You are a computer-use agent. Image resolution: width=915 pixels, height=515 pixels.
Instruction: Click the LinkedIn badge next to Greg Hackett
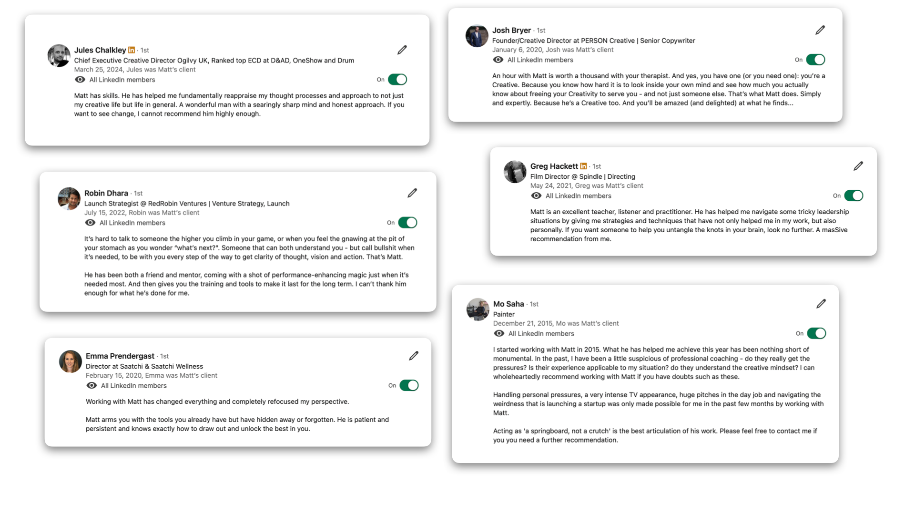(583, 166)
